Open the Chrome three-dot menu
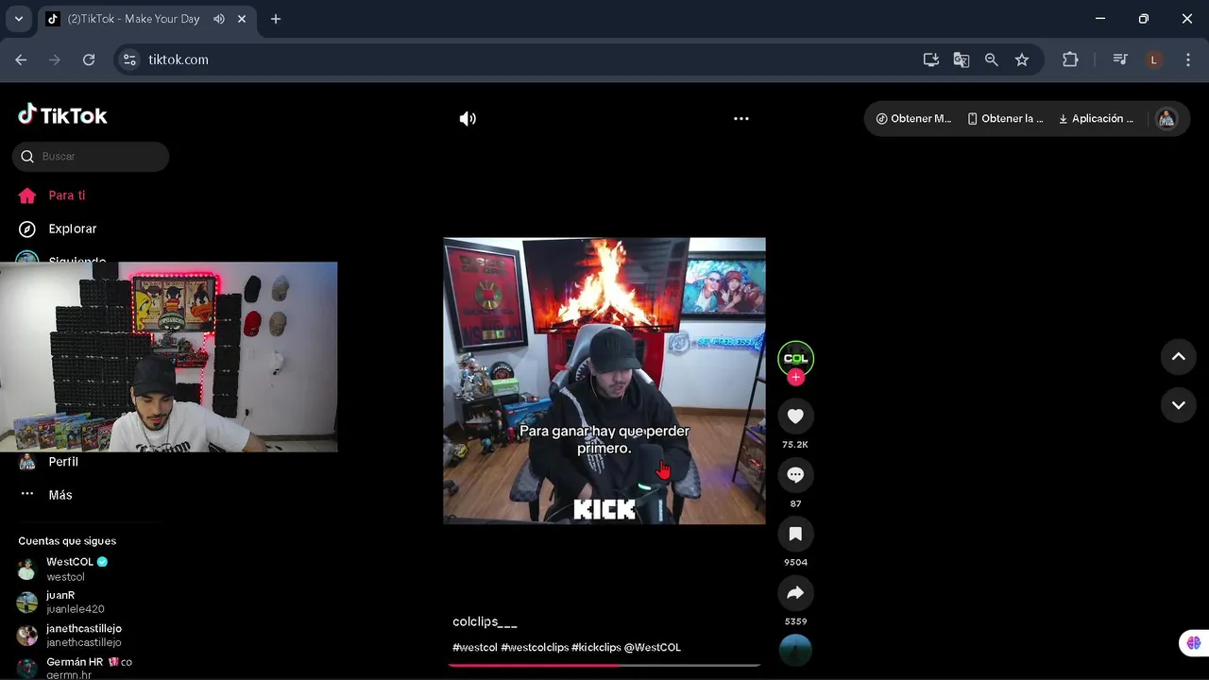The width and height of the screenshot is (1209, 680). [x=1188, y=59]
